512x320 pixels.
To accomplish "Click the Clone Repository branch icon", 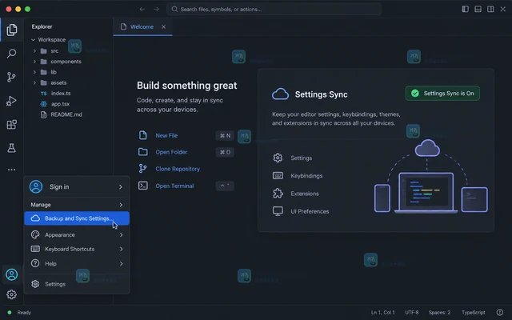I will click(142, 169).
